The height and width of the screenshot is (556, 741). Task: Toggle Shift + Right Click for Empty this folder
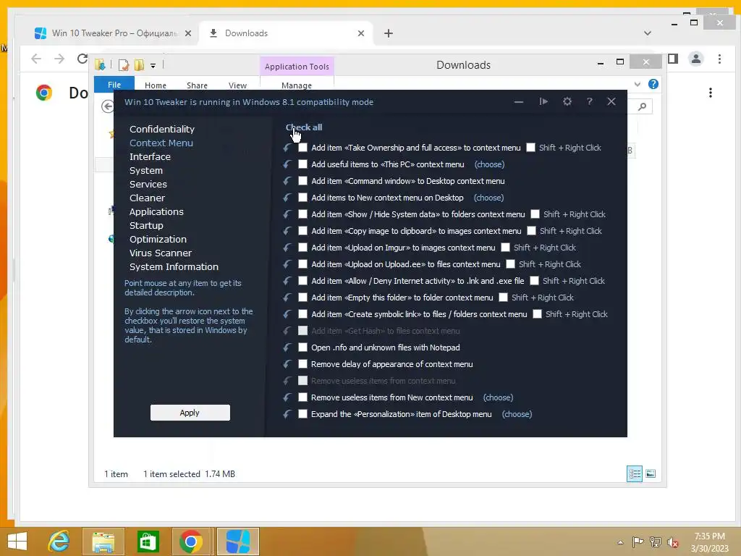pyautogui.click(x=504, y=298)
